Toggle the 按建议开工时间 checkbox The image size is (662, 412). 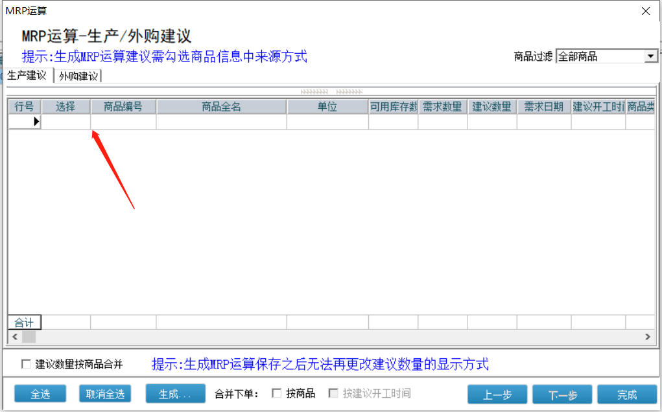pos(333,393)
